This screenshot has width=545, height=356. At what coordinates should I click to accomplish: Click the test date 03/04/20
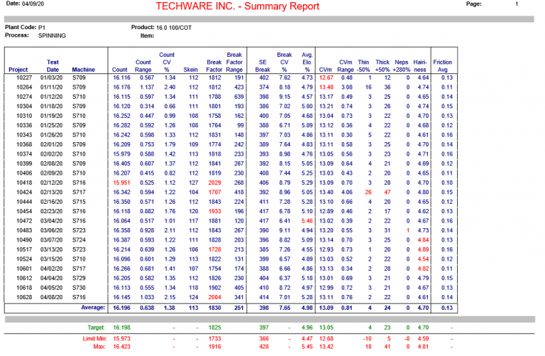[x=51, y=221]
